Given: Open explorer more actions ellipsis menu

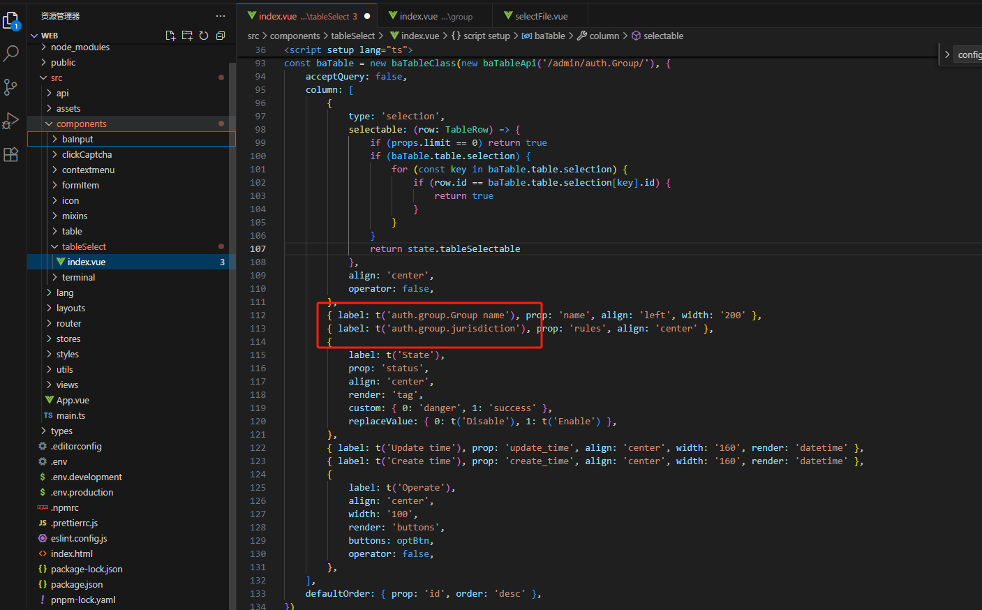Looking at the screenshot, I should click(x=221, y=16).
